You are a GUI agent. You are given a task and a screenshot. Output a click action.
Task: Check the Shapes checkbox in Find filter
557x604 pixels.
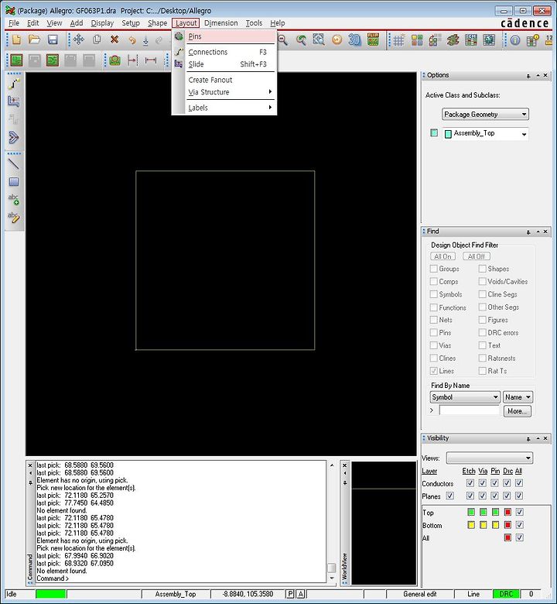point(482,269)
